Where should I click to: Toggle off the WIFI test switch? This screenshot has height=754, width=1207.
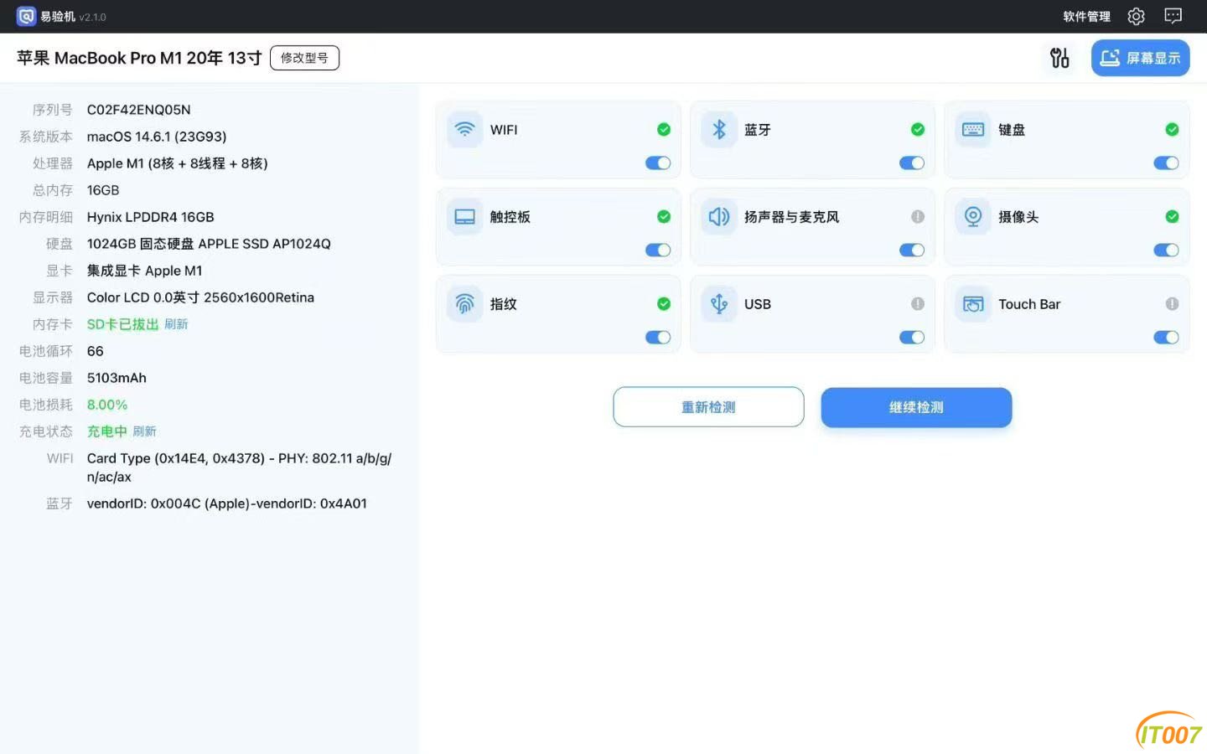(x=658, y=163)
